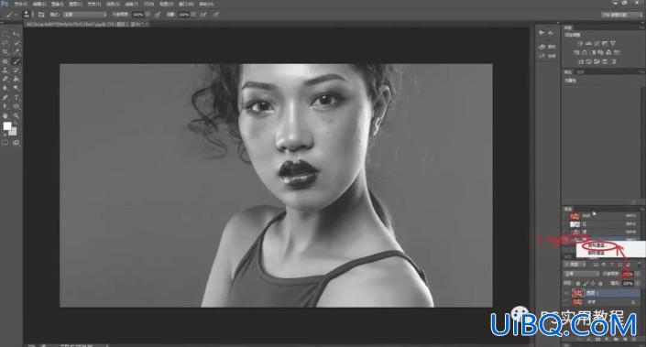
Task: Hide layer 图层 1 with eye icon
Action: click(567, 293)
